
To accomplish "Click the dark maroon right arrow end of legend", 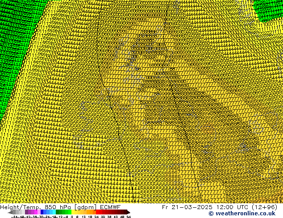I will click(128, 212).
